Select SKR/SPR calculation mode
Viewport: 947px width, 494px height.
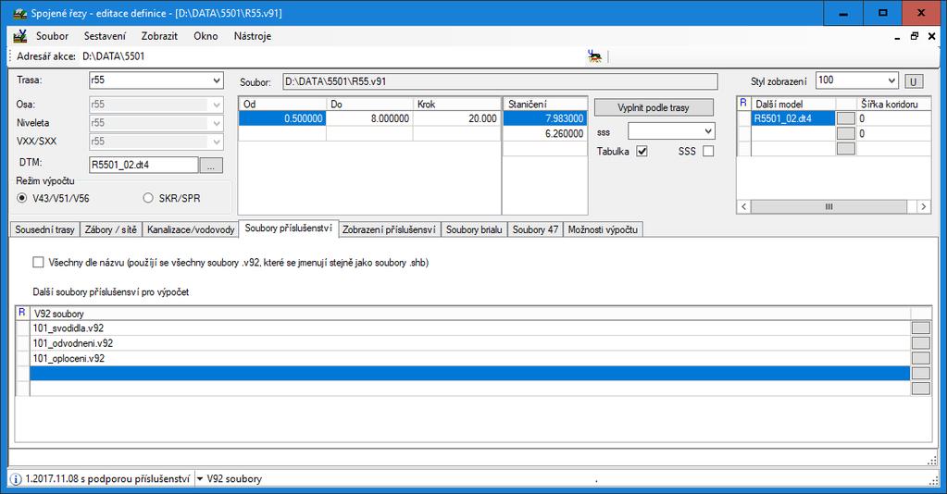[148, 198]
